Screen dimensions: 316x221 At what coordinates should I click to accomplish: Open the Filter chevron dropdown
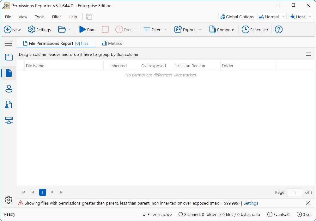click(166, 29)
